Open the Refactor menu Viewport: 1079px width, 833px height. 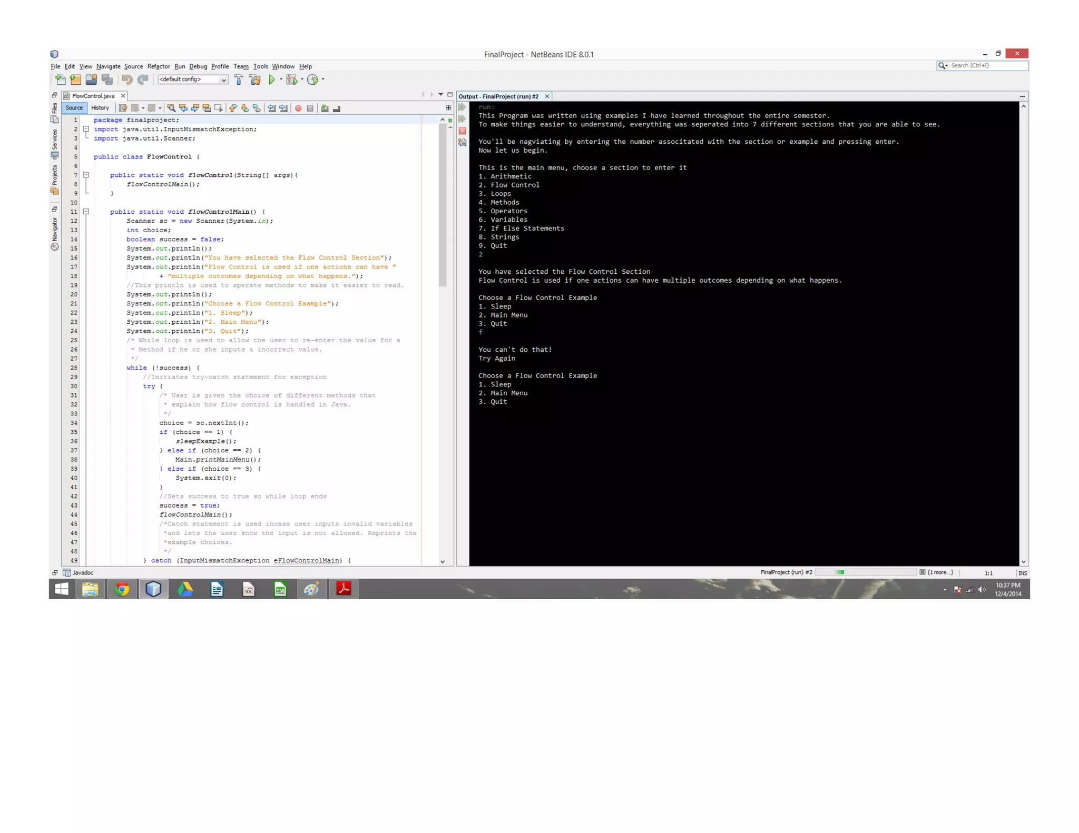coord(159,66)
